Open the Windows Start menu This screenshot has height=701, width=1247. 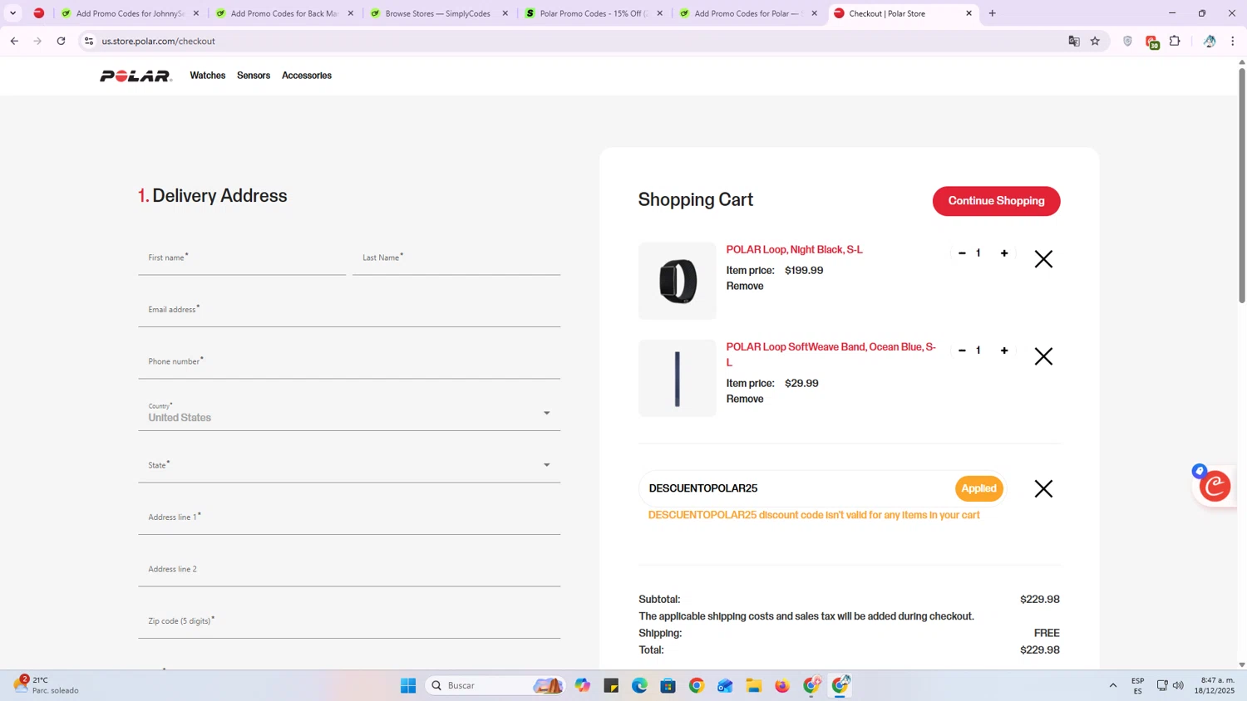tap(407, 685)
